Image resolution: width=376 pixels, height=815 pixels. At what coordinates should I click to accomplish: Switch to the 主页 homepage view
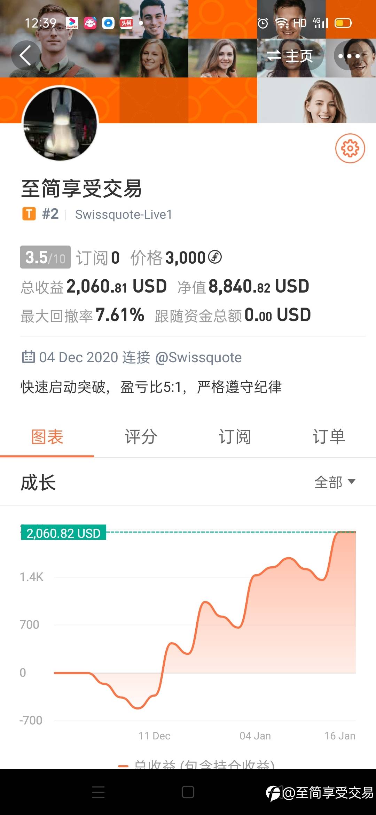coord(290,56)
